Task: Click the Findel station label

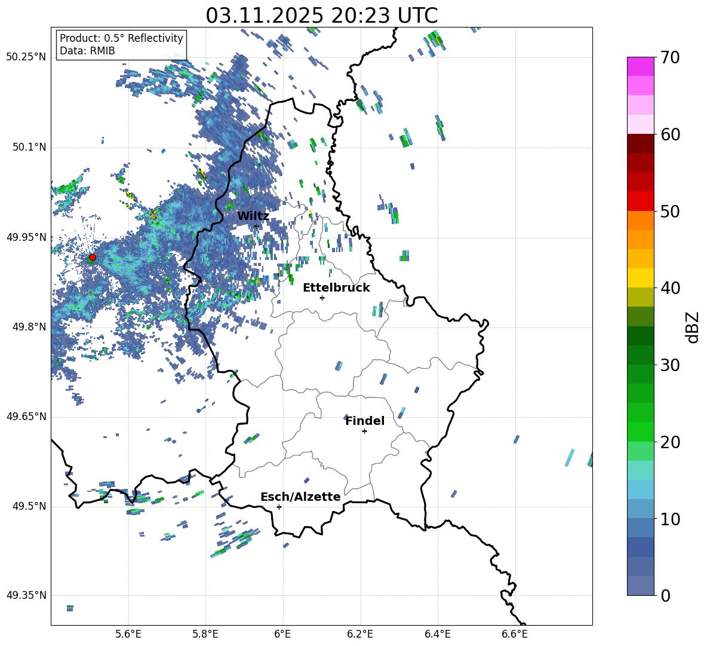Action: [365, 421]
